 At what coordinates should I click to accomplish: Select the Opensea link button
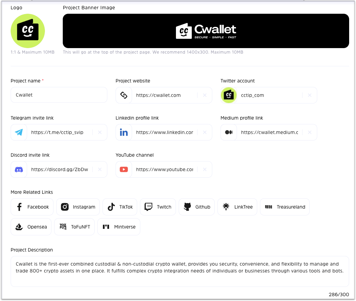pos(31,227)
